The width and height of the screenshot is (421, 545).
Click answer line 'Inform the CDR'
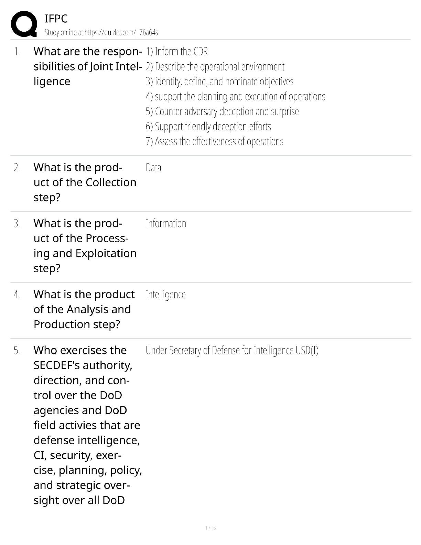pyautogui.click(x=177, y=52)
